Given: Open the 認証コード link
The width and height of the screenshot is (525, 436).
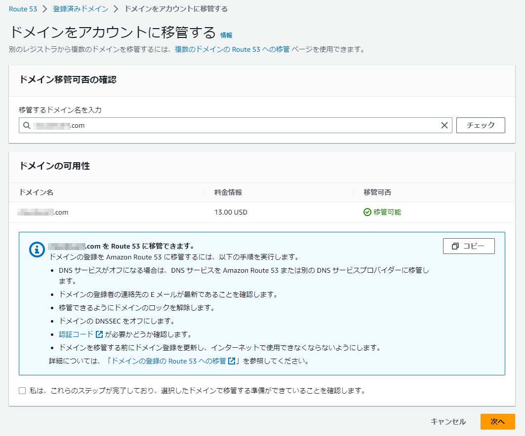Looking at the screenshot, I should (x=76, y=334).
